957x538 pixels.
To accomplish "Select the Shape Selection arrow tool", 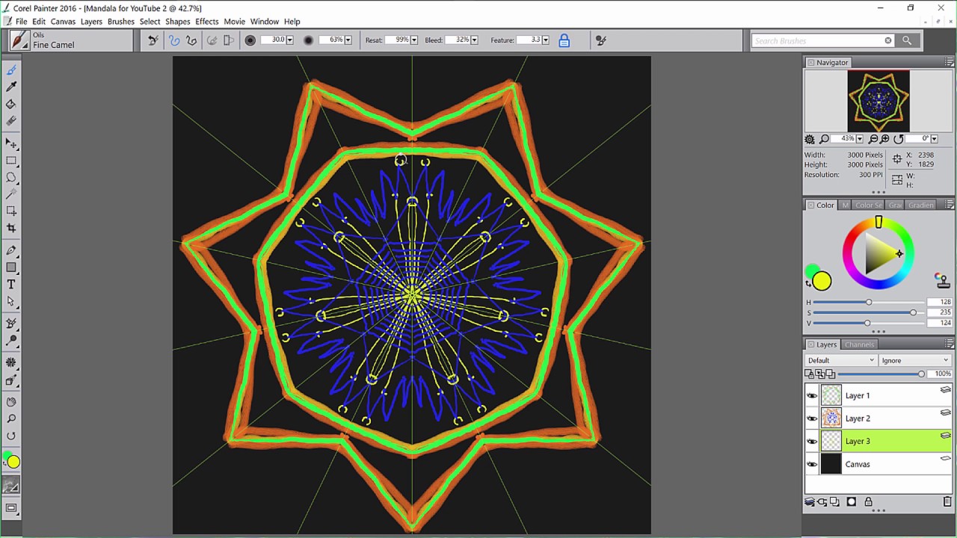I will 11,301.
